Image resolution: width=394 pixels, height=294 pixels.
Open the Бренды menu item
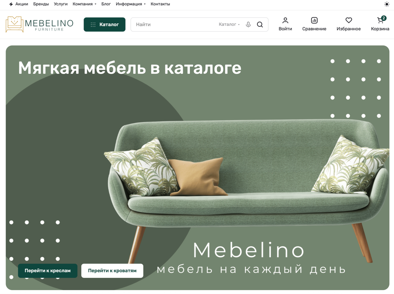41,4
